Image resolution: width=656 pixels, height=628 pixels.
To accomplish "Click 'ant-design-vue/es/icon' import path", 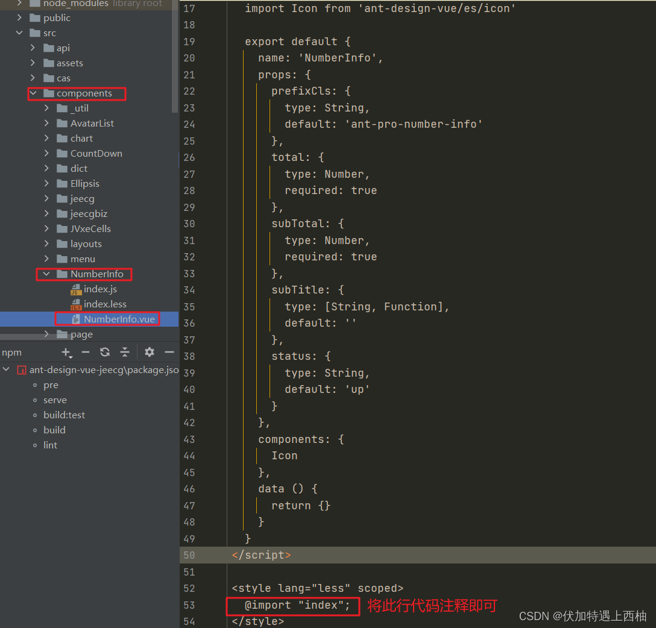I will [437, 8].
